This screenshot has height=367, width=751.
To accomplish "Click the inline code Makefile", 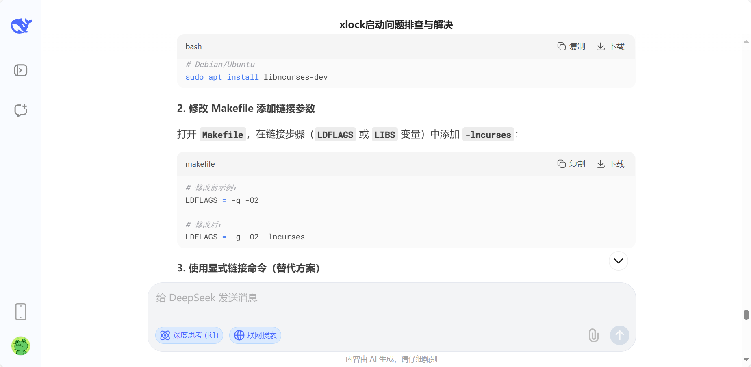I will point(223,135).
